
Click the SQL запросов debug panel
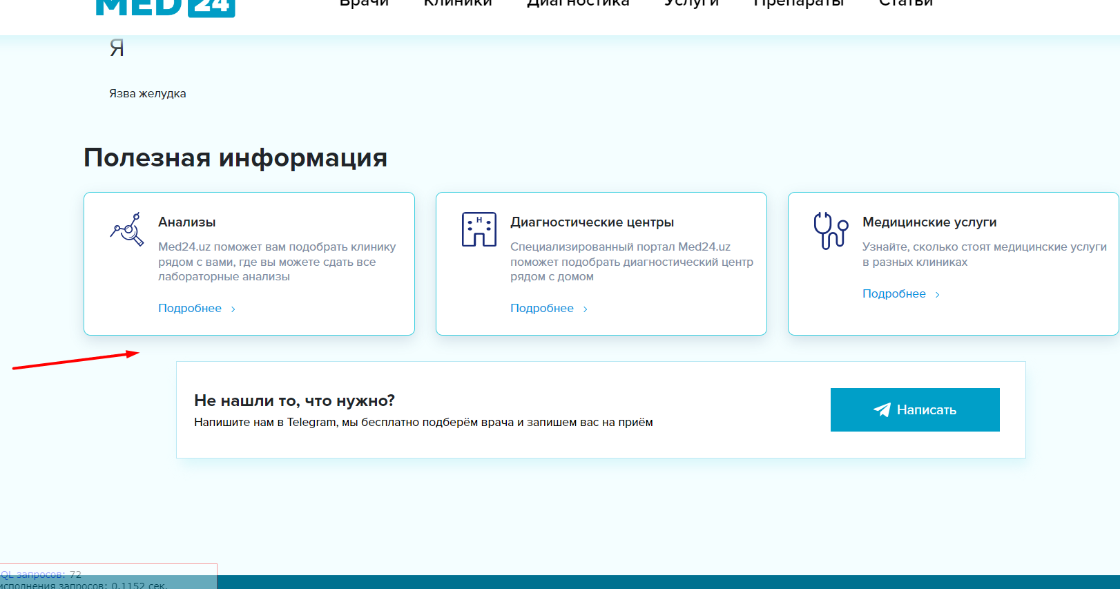108,577
